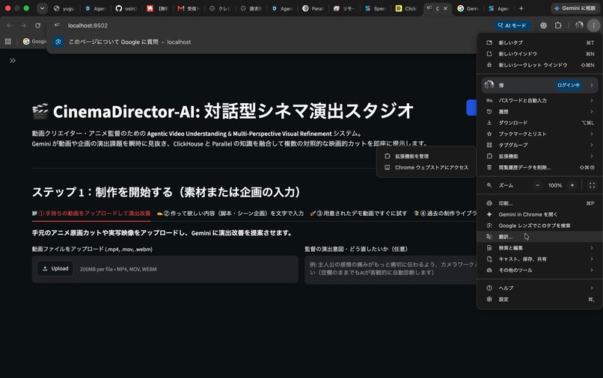Focus the 監督の演出意図 text area

[x=391, y=270]
